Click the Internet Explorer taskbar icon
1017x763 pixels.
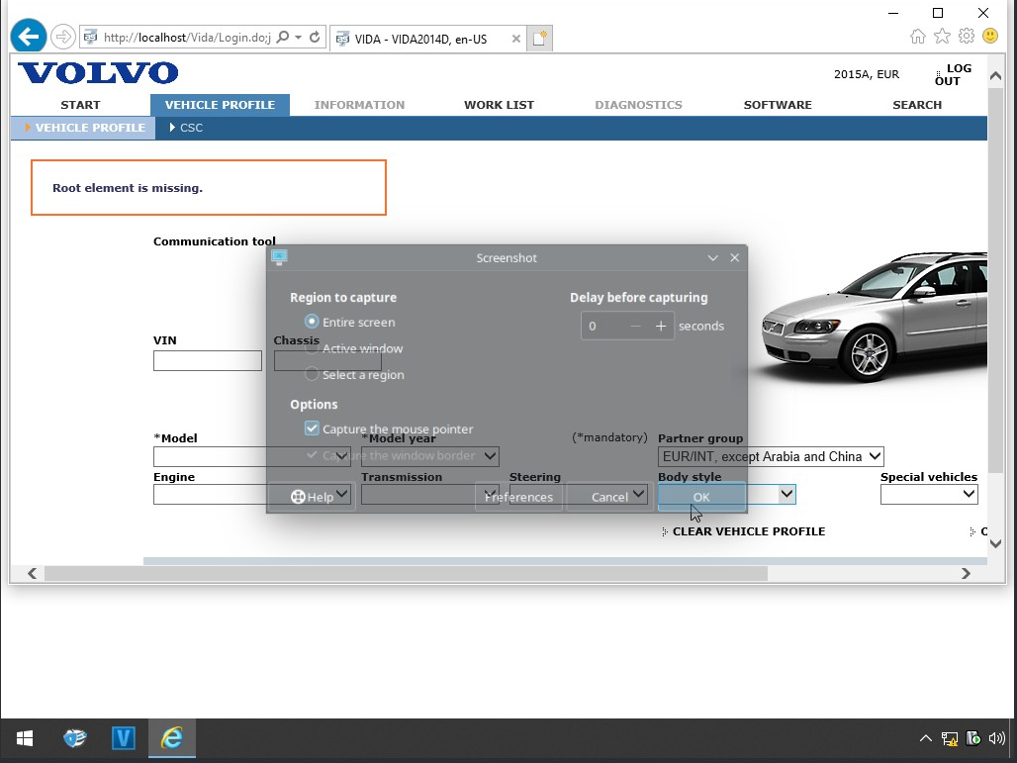tap(172, 738)
